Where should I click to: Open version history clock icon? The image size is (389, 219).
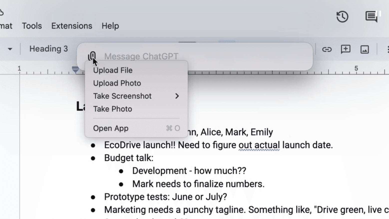point(342,17)
